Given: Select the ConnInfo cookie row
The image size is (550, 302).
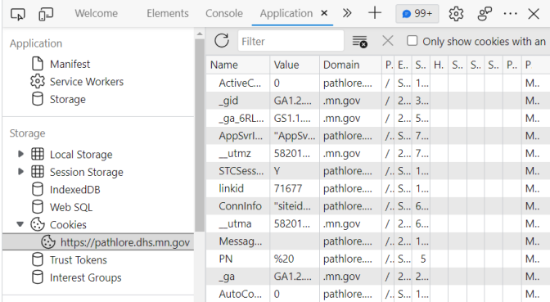Looking at the screenshot, I should point(378,206).
